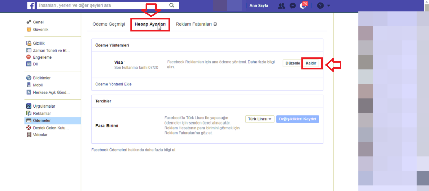Image resolution: width=429 pixels, height=191 pixels.
Task: Click the Kaldır button for Visa
Action: 311,63
